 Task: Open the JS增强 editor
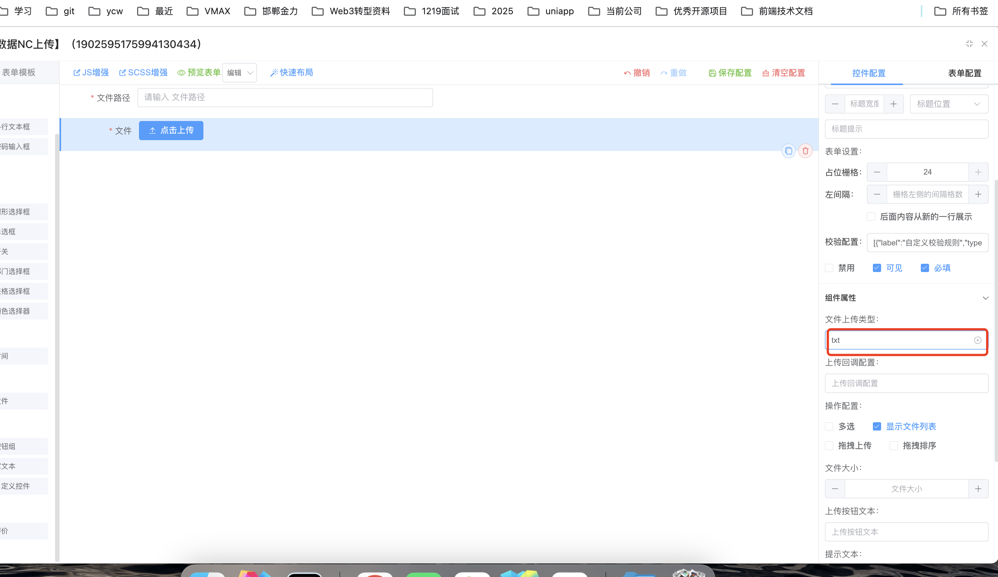tap(91, 72)
